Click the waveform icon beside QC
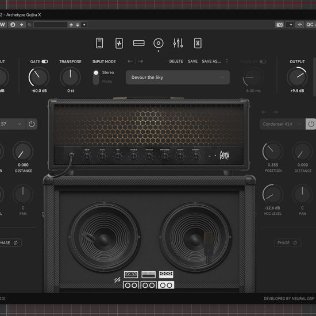This screenshot has width=316, height=316. [300, 25]
